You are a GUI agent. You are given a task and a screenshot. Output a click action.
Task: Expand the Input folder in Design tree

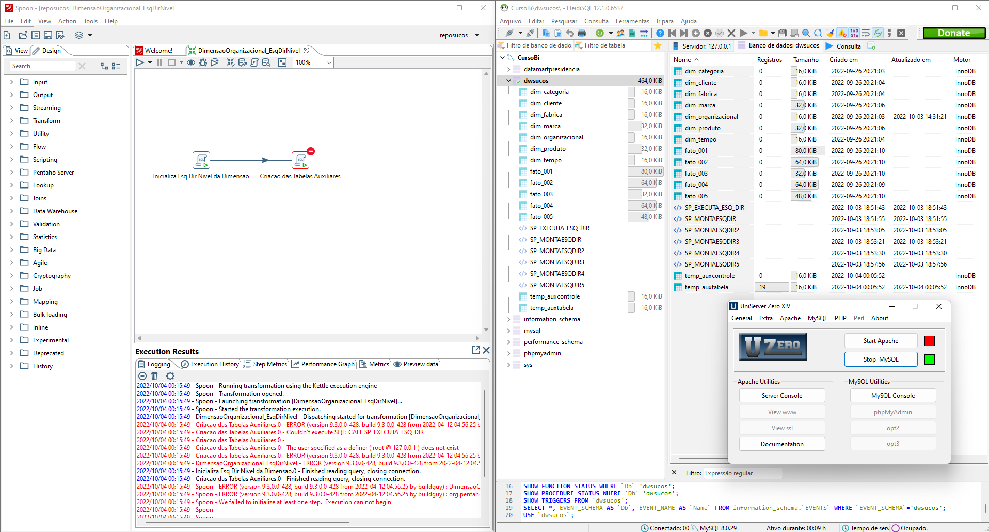pyautogui.click(x=11, y=82)
